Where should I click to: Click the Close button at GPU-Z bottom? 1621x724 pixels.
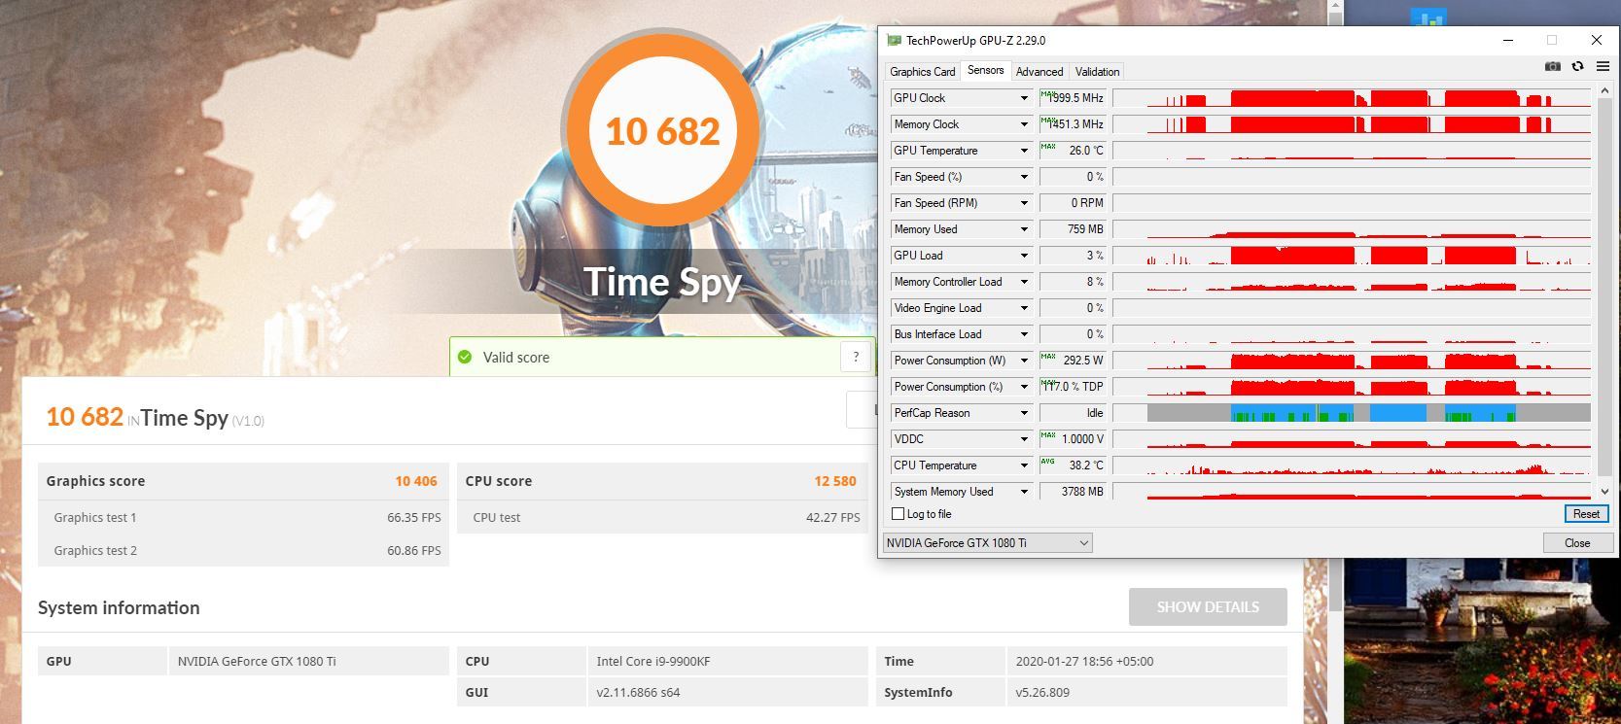pyautogui.click(x=1577, y=543)
